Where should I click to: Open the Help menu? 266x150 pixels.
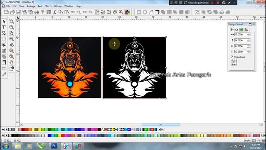click(x=78, y=6)
